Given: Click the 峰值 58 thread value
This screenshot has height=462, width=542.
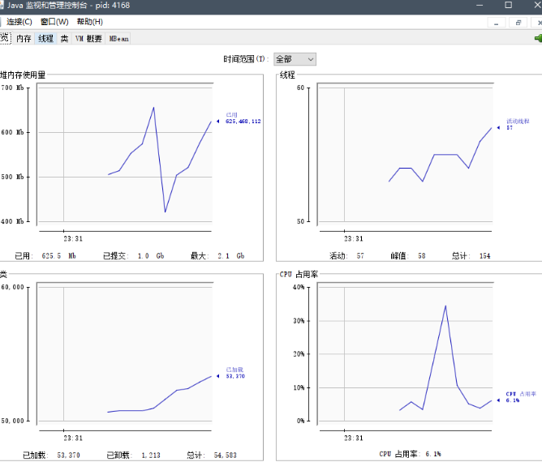Looking at the screenshot, I should point(408,256).
